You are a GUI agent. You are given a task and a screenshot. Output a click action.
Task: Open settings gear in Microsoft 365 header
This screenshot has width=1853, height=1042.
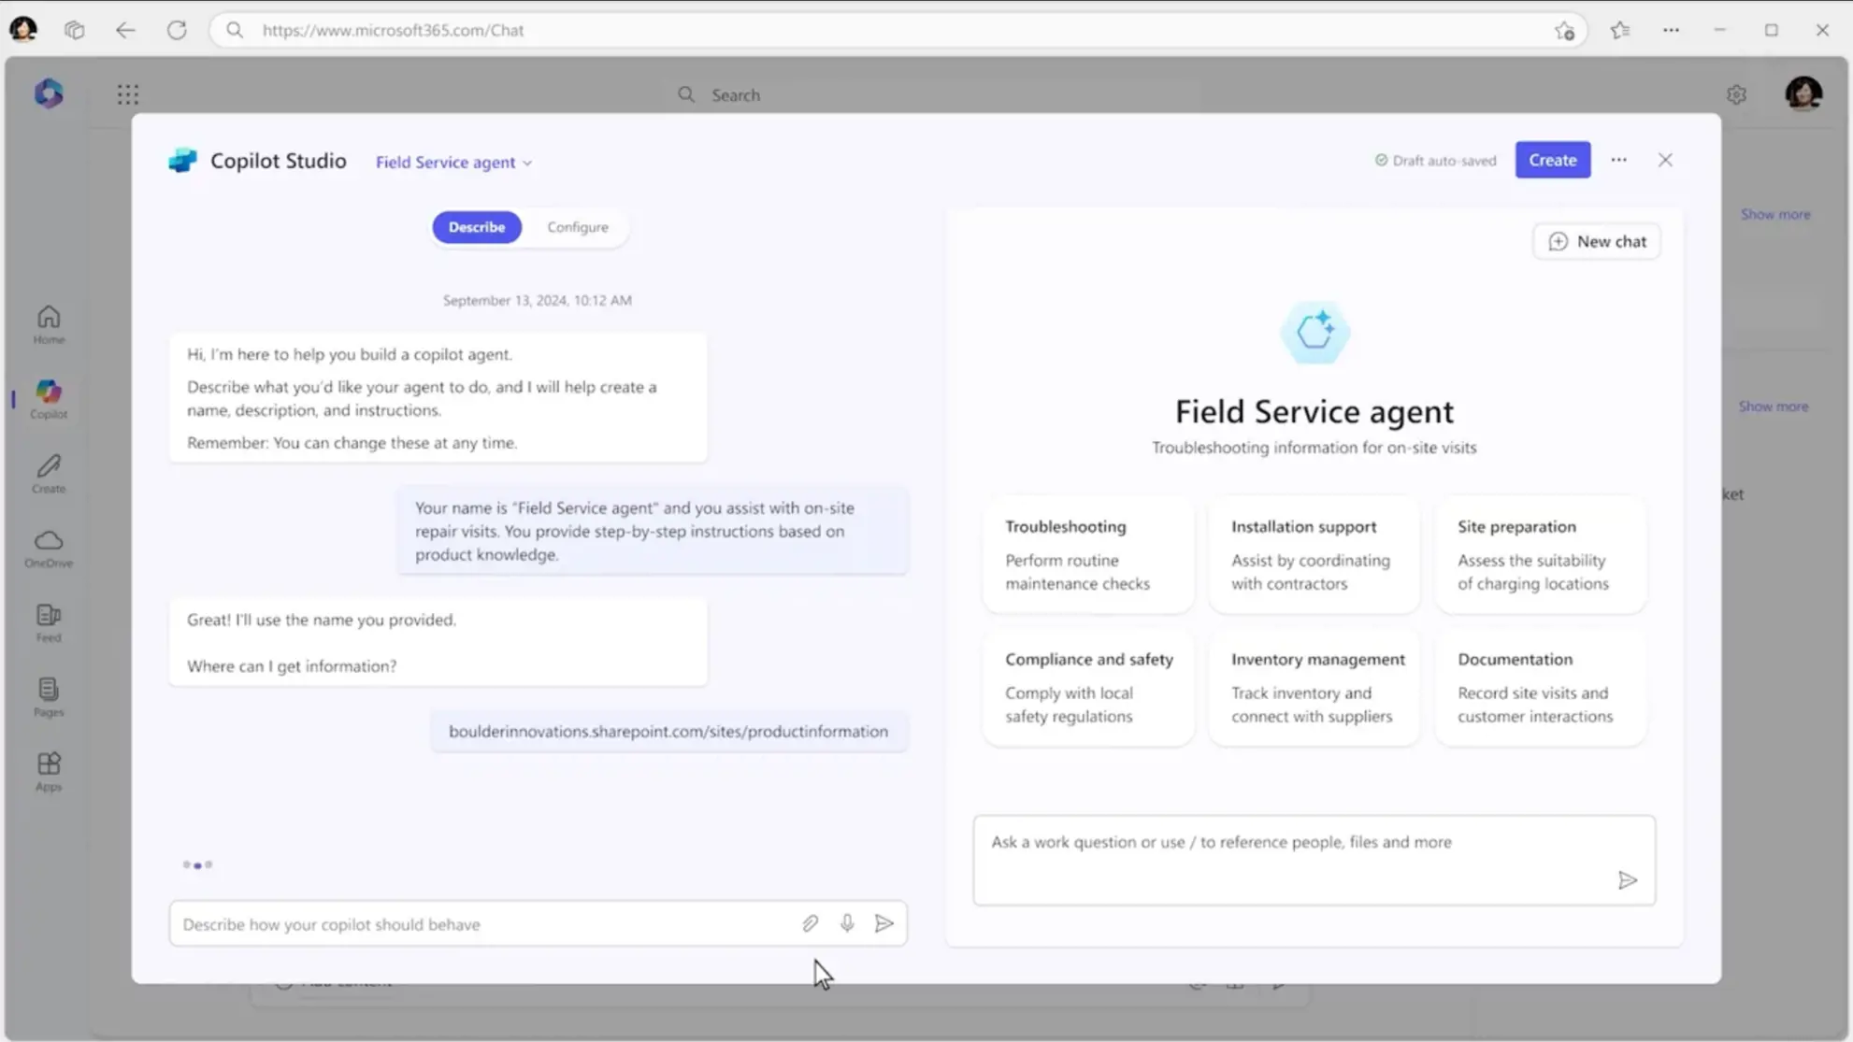pyautogui.click(x=1736, y=94)
